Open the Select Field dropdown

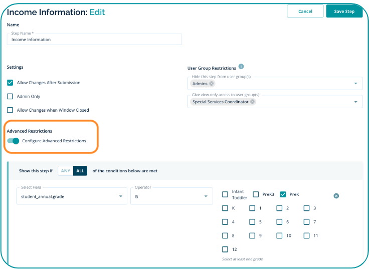72,196
